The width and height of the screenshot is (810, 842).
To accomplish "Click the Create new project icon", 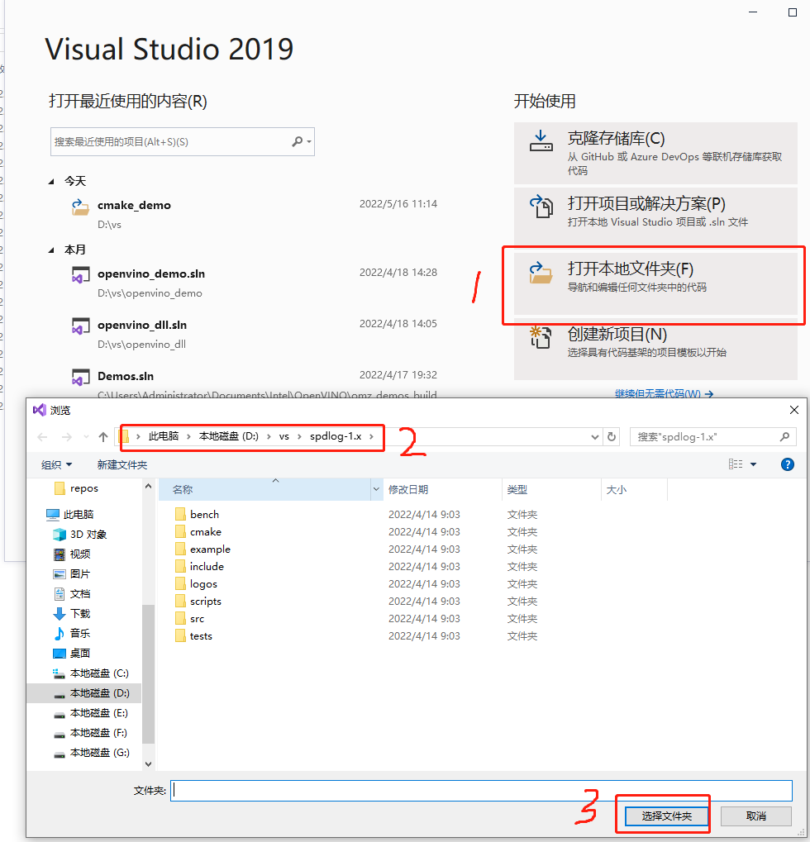I will point(541,337).
